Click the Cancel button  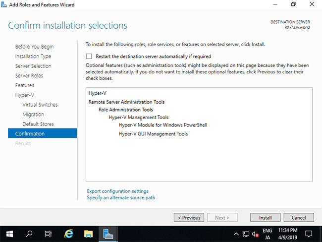tap(299, 218)
